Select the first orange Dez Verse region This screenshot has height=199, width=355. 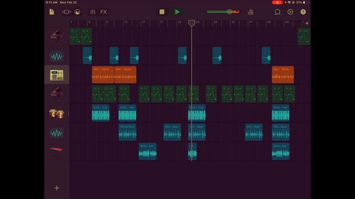point(103,75)
